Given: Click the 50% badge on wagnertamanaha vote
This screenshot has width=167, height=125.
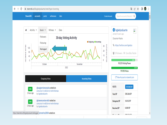Looking at the screenshot, I should click(x=30, y=89).
